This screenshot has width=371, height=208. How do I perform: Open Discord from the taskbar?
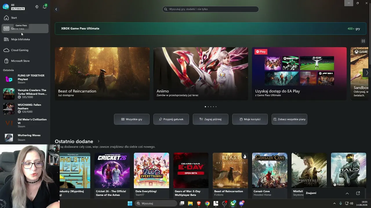(241, 203)
